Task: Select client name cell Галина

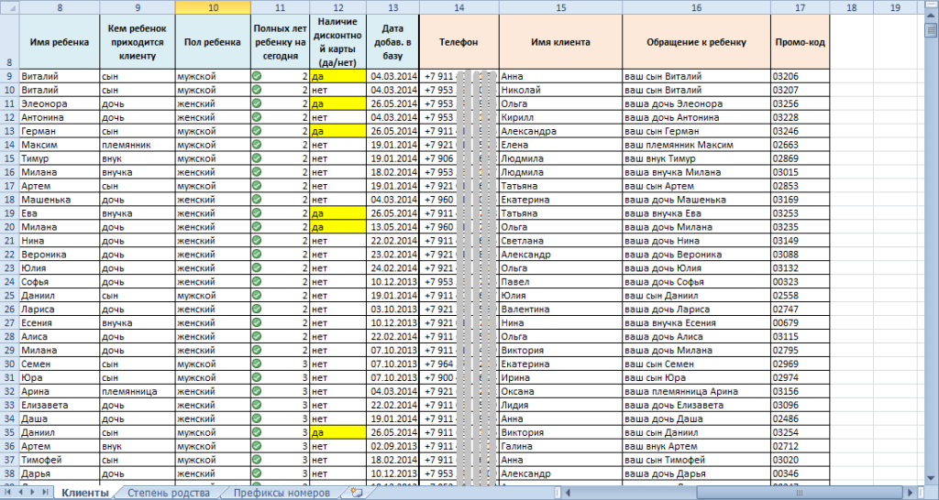Action: coord(560,446)
